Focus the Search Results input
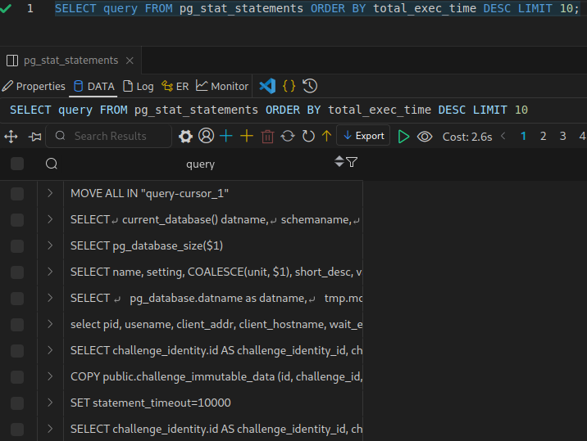This screenshot has width=587, height=441. click(108, 136)
